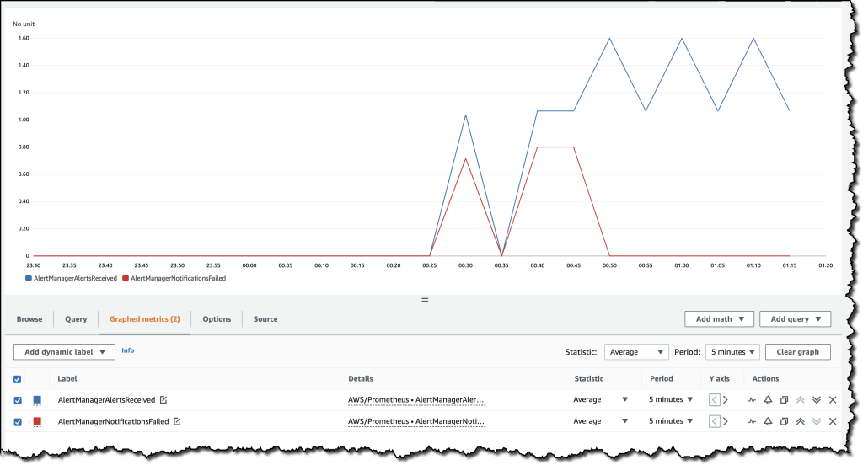Edit the AlertManagerAlertsReceived label with pencil icon
Image resolution: width=863 pixels, height=465 pixels.
163,400
